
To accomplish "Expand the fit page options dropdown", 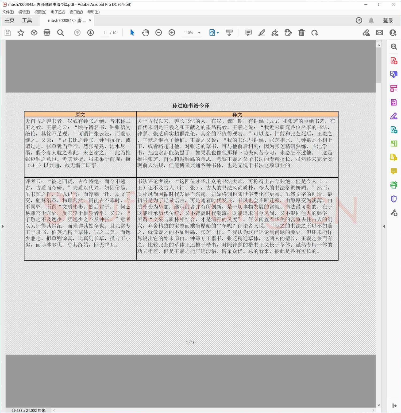I will tap(218, 33).
